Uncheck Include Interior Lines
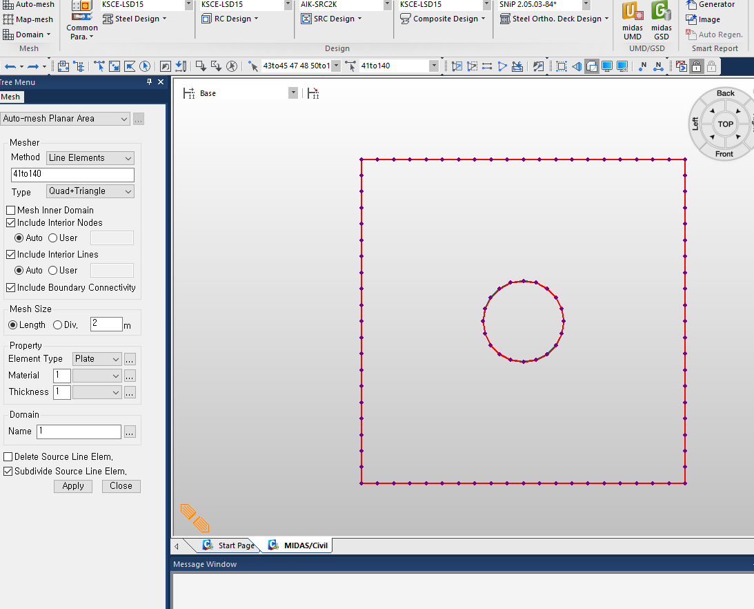The height and width of the screenshot is (609, 754). click(10, 254)
